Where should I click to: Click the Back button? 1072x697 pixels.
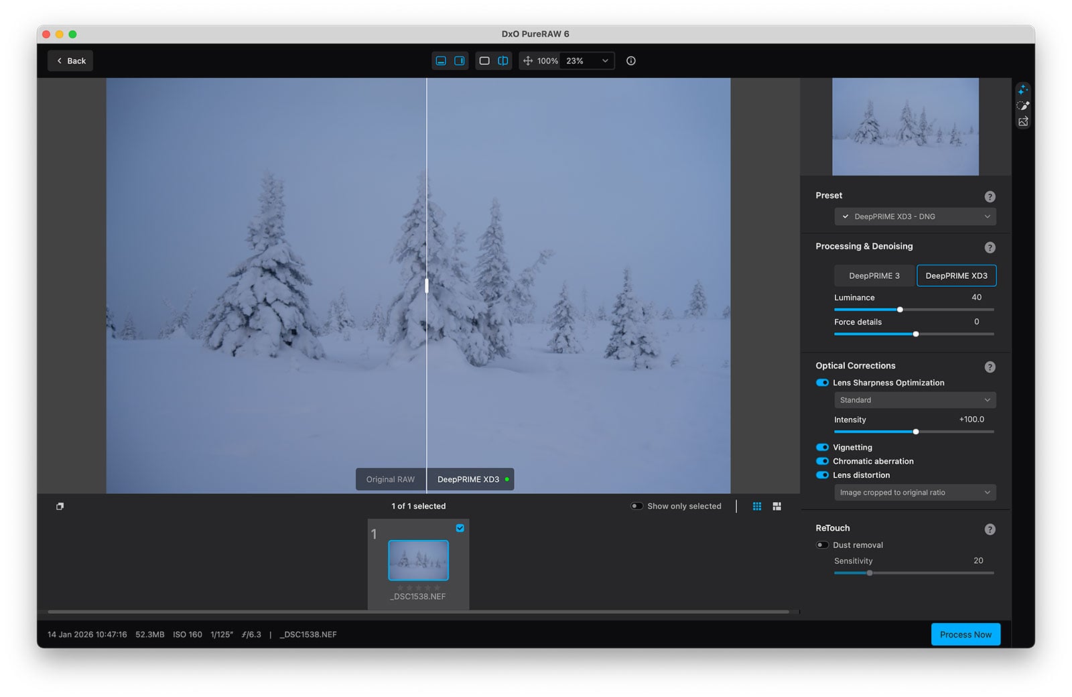(70, 60)
